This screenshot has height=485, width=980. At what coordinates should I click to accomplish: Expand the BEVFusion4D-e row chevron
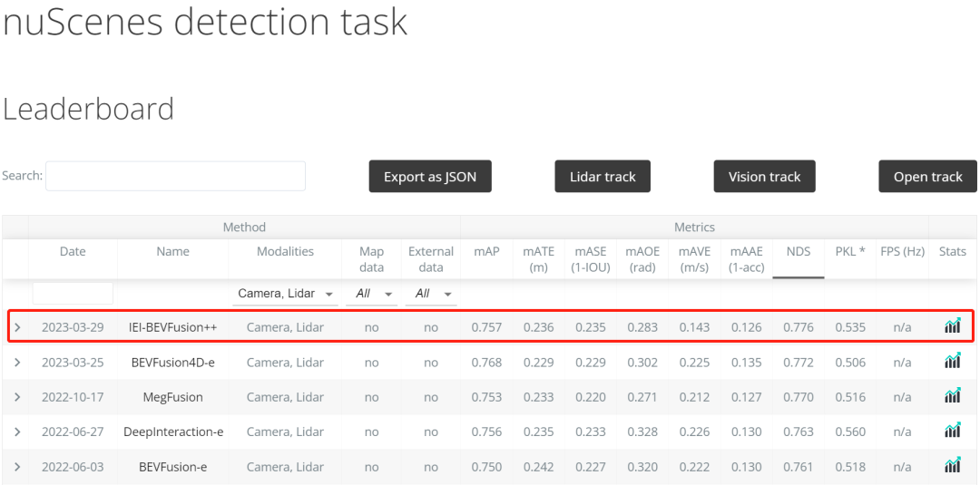click(x=17, y=362)
